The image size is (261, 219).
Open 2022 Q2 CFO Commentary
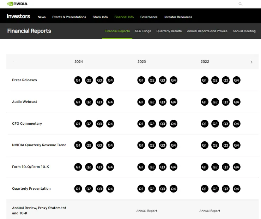[x=215, y=124]
